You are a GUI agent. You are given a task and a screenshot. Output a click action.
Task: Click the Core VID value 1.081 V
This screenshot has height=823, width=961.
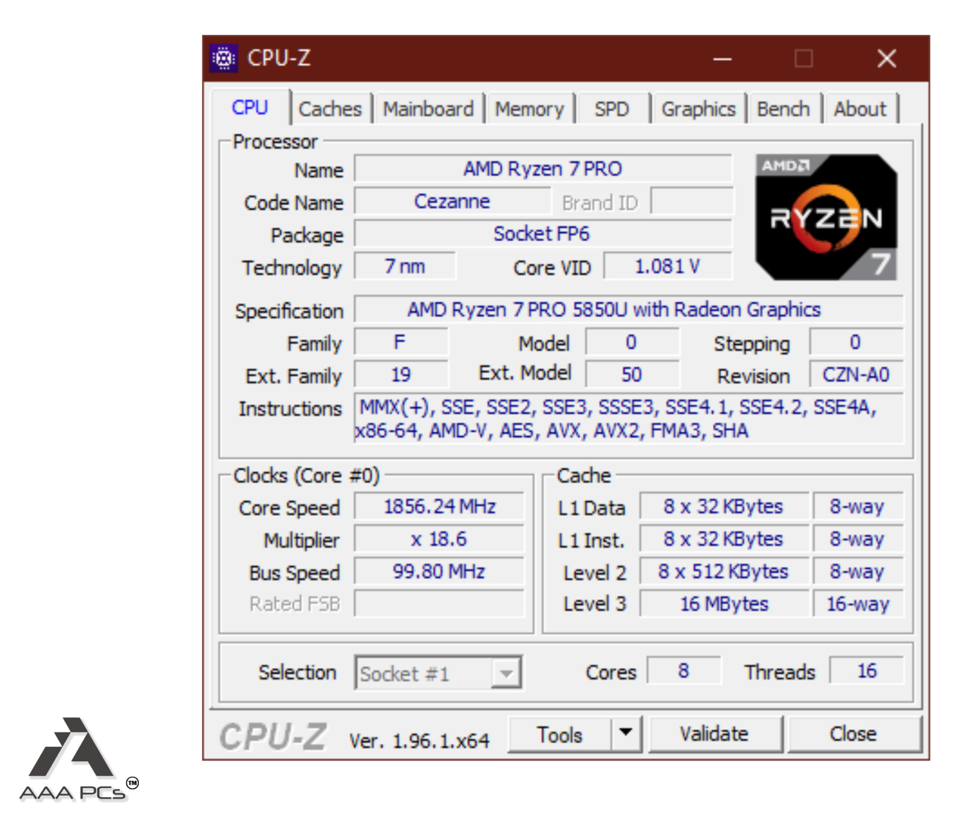(x=668, y=266)
